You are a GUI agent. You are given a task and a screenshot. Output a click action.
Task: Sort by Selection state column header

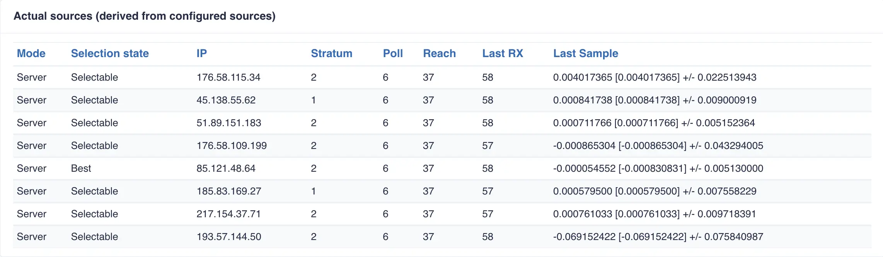coord(110,53)
